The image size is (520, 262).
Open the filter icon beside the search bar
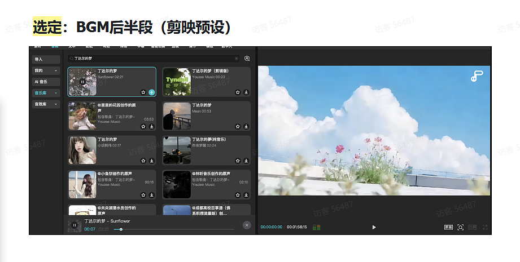tap(247, 58)
